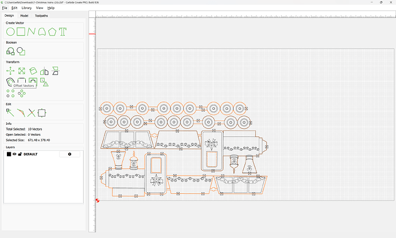Select the Text creation tool

pyautogui.click(x=63, y=31)
